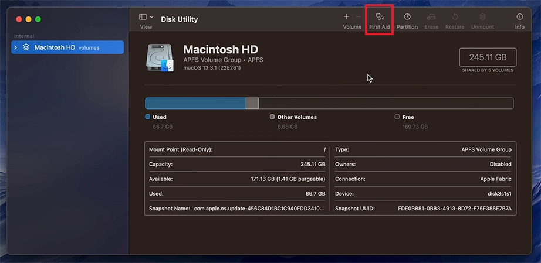The image size is (541, 263).
Task: Toggle the sidebar View icon
Action: tap(143, 17)
